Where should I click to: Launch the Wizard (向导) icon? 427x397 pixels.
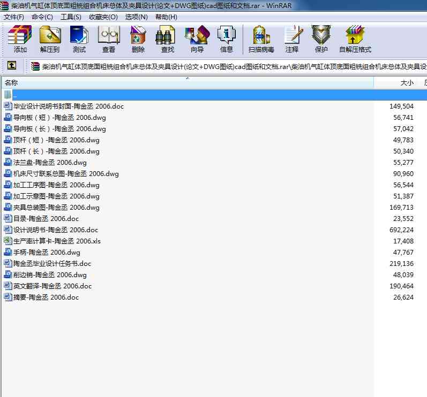click(x=197, y=39)
